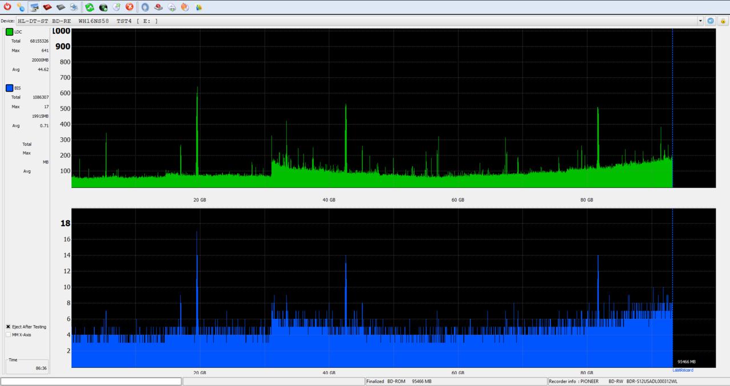This screenshot has height=386, width=730.
Task: Click the white disc with green arrow icon
Action: [172, 7]
